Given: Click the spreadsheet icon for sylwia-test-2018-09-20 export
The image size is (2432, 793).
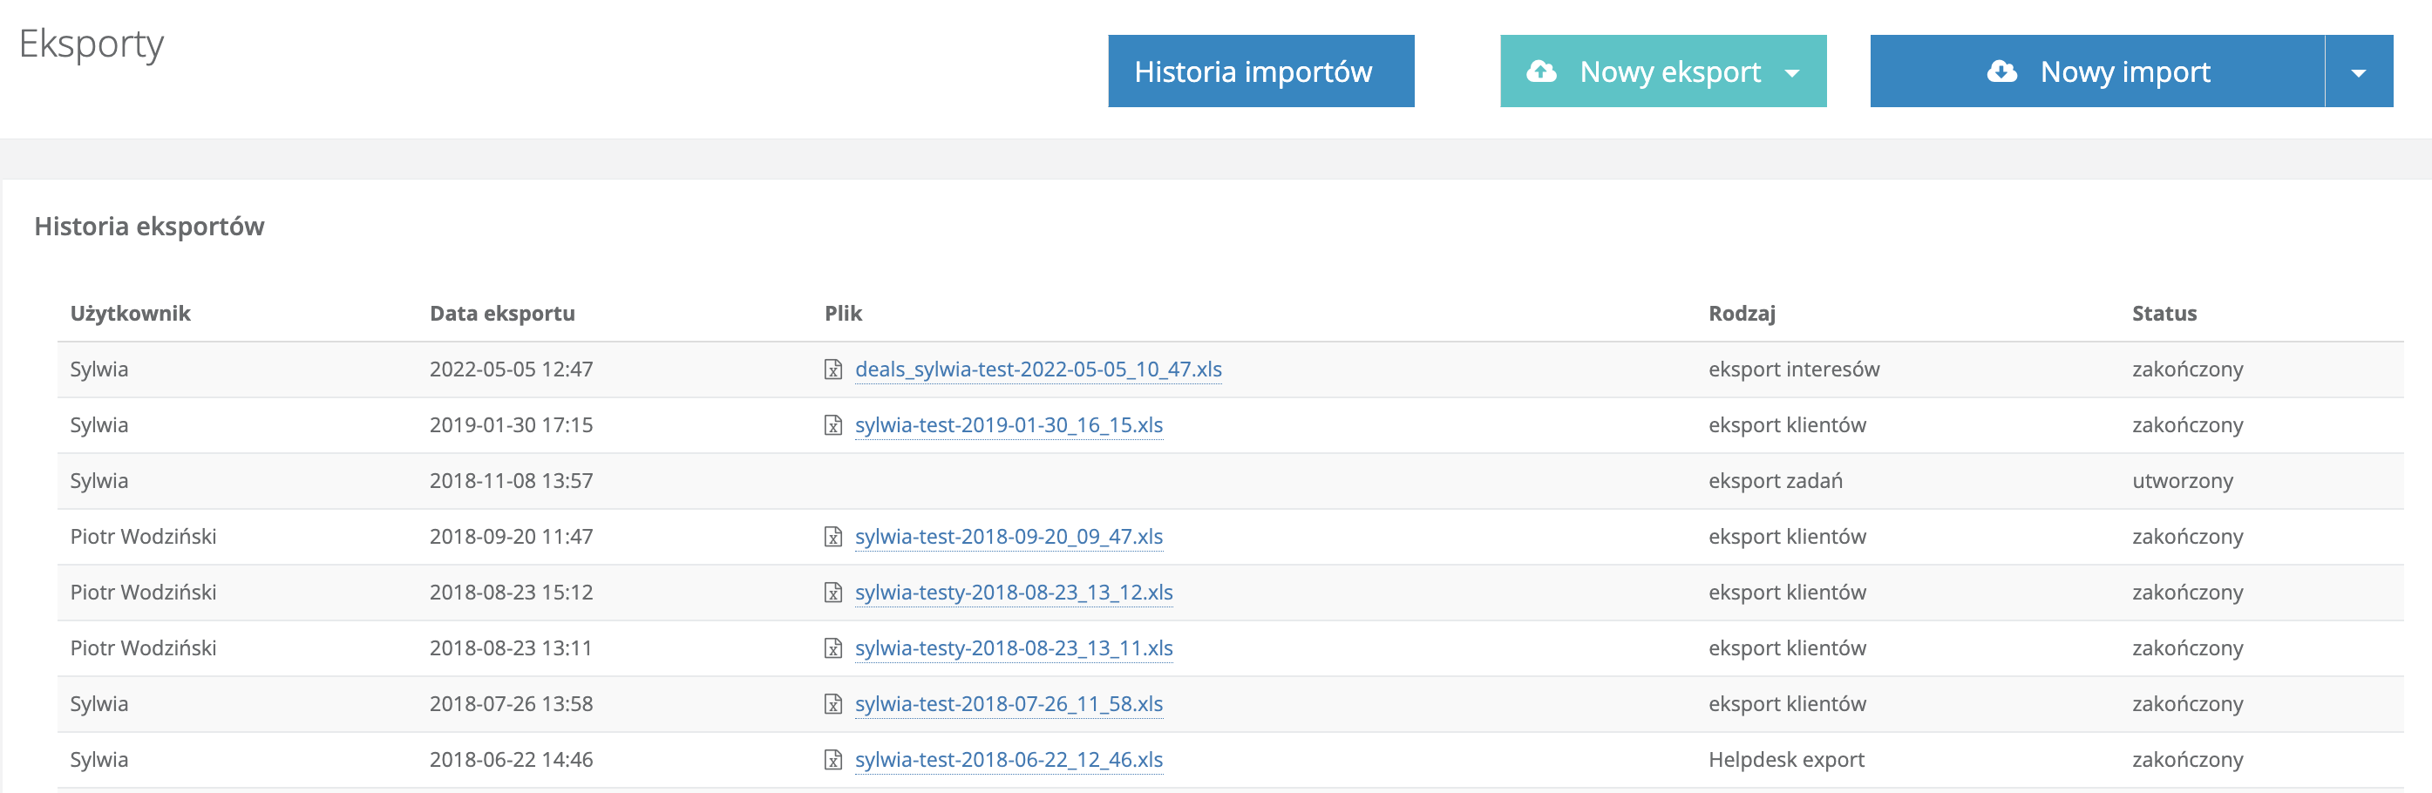Looking at the screenshot, I should tap(832, 536).
